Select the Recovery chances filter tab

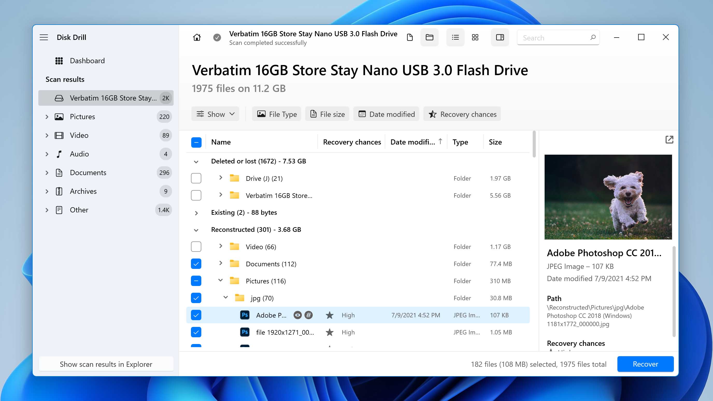(462, 114)
